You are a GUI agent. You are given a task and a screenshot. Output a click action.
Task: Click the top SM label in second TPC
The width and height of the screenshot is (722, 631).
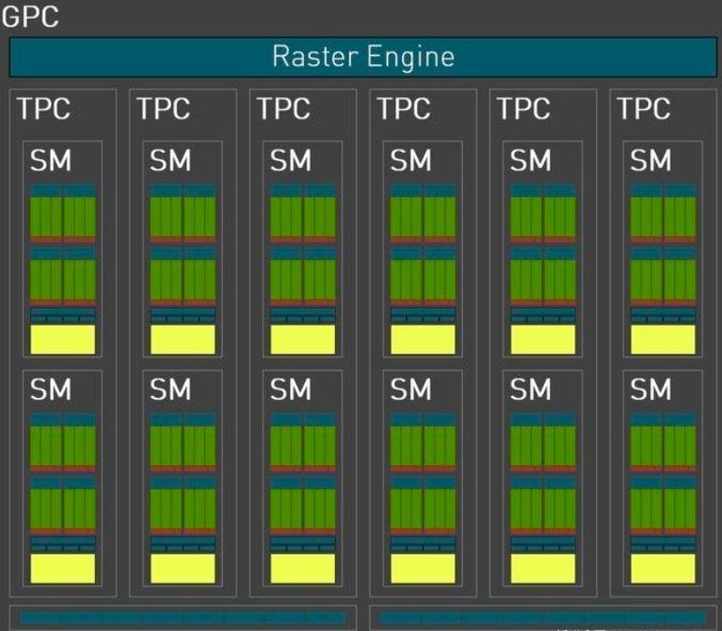pos(170,161)
